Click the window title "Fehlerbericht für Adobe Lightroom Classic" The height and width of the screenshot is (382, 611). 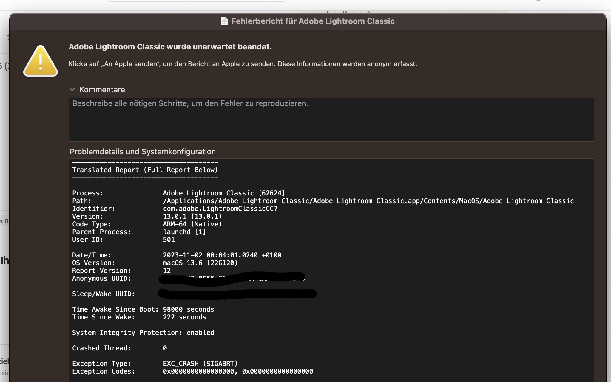click(313, 21)
